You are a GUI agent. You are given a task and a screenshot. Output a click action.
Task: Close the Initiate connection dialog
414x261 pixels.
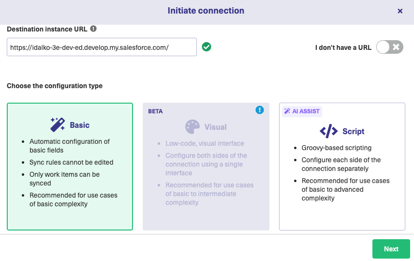[x=400, y=11]
